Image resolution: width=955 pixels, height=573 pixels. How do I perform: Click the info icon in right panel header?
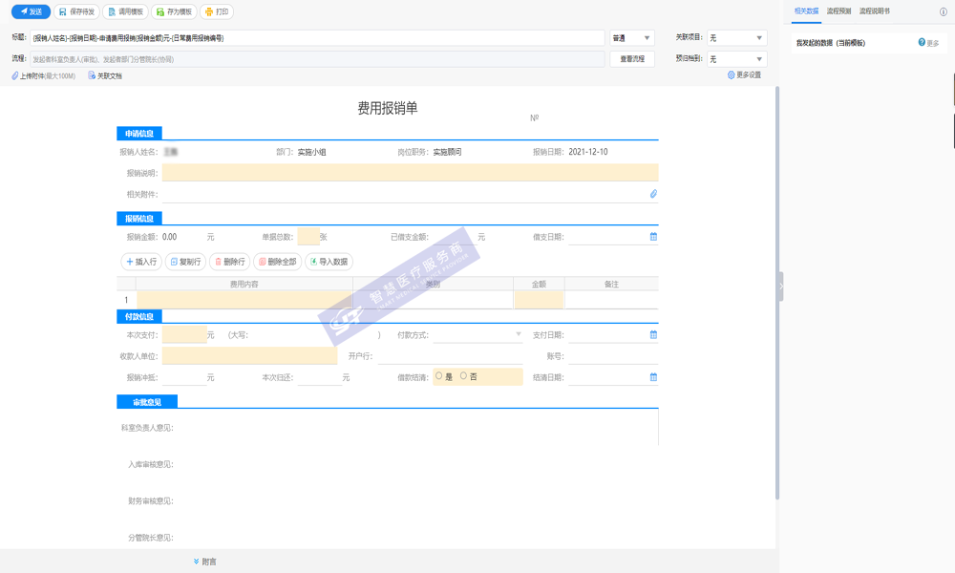pos(944,11)
